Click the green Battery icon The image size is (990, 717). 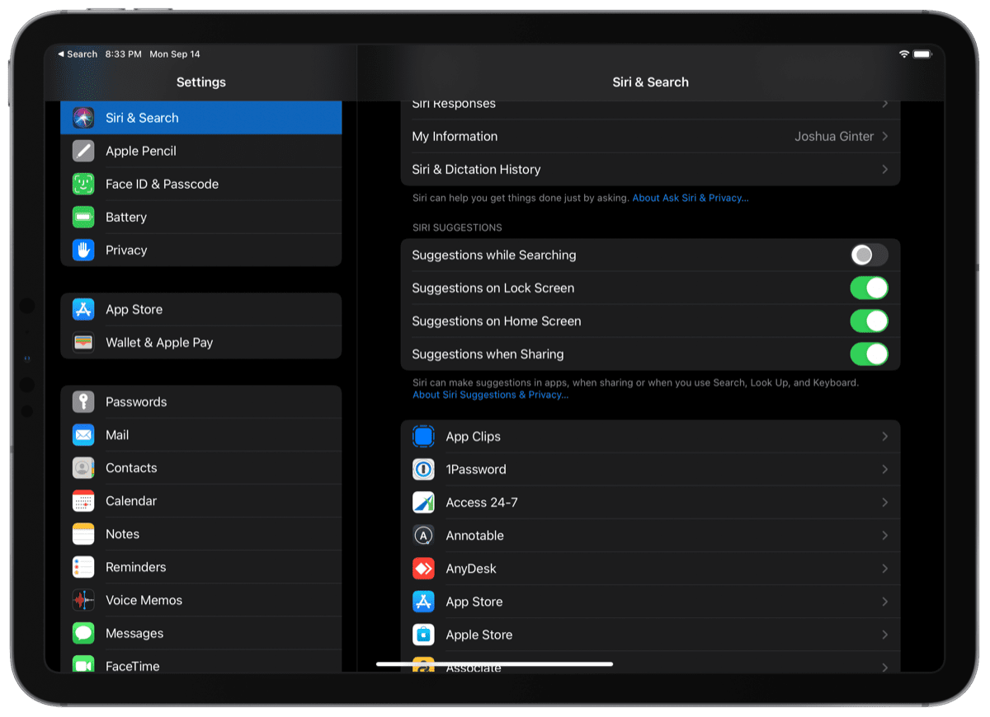(x=83, y=217)
